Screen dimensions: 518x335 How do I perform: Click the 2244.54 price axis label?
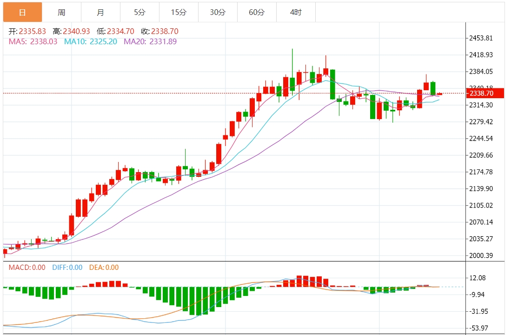[481, 139]
